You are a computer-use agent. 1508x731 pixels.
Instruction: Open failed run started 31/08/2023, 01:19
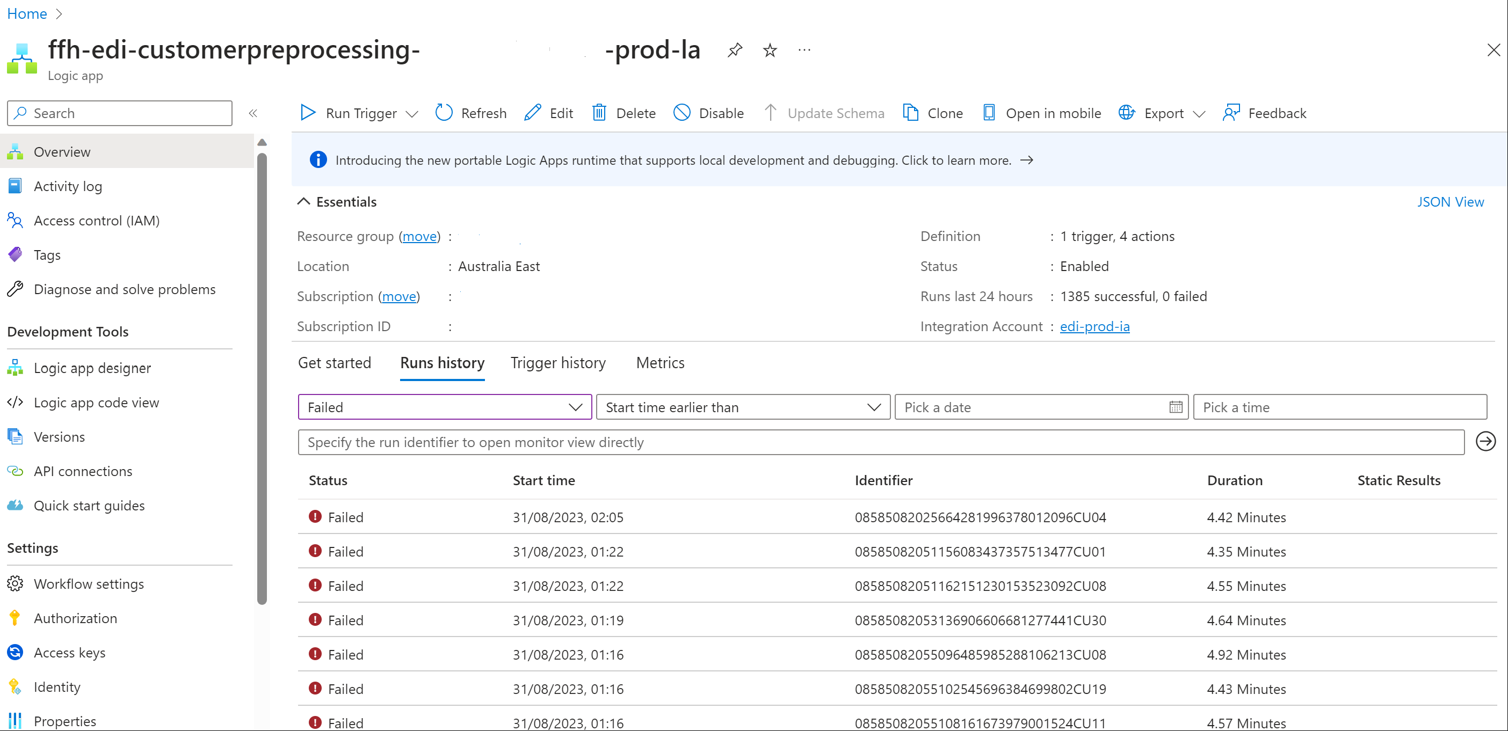click(x=897, y=620)
